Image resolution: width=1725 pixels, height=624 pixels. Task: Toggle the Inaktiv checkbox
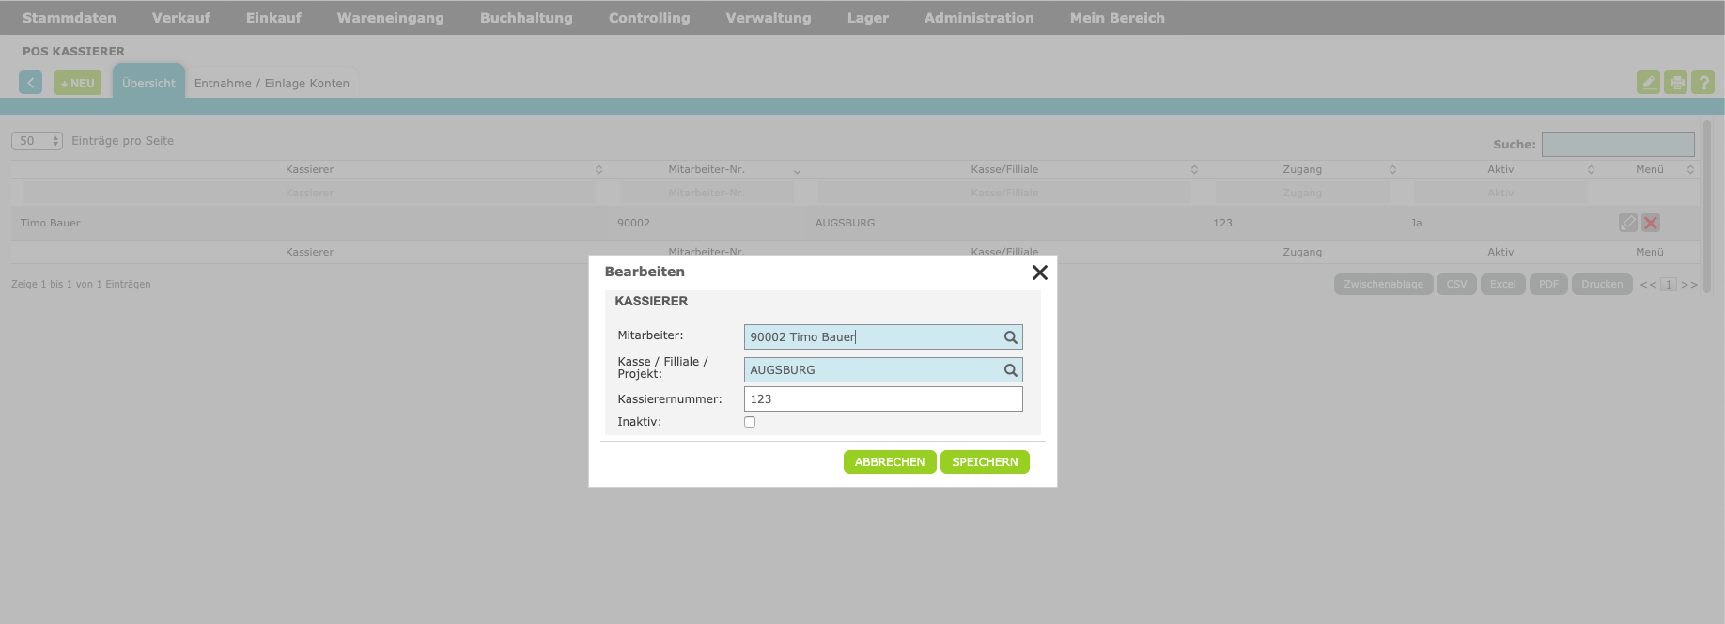click(x=750, y=422)
